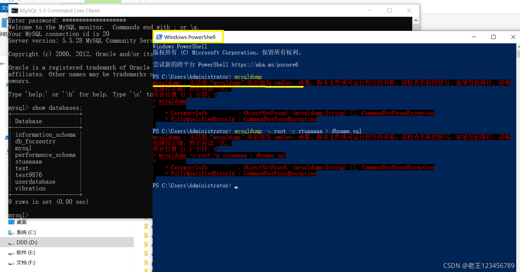Click 'performance_schema' row in database list
520x272 pixels.
[45, 155]
